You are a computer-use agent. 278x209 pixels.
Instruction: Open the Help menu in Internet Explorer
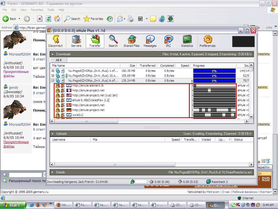coord(61,10)
